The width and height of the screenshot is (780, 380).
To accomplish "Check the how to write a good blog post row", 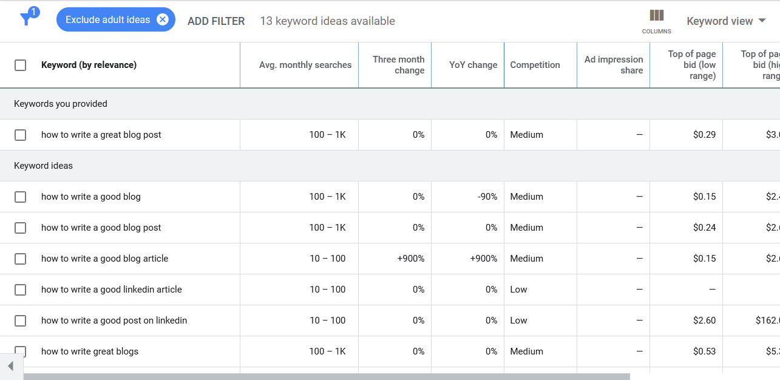I will (x=20, y=228).
